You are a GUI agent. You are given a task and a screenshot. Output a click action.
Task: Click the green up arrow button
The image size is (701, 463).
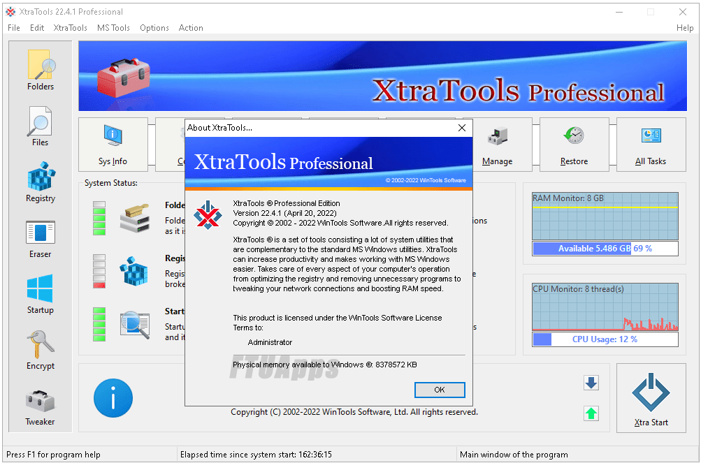click(591, 413)
